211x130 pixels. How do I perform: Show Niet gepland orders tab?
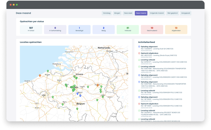(172, 13)
